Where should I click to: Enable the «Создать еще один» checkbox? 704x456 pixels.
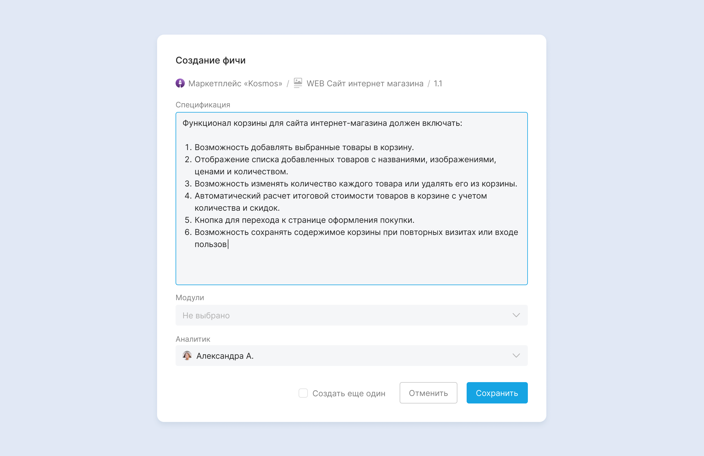pos(303,393)
